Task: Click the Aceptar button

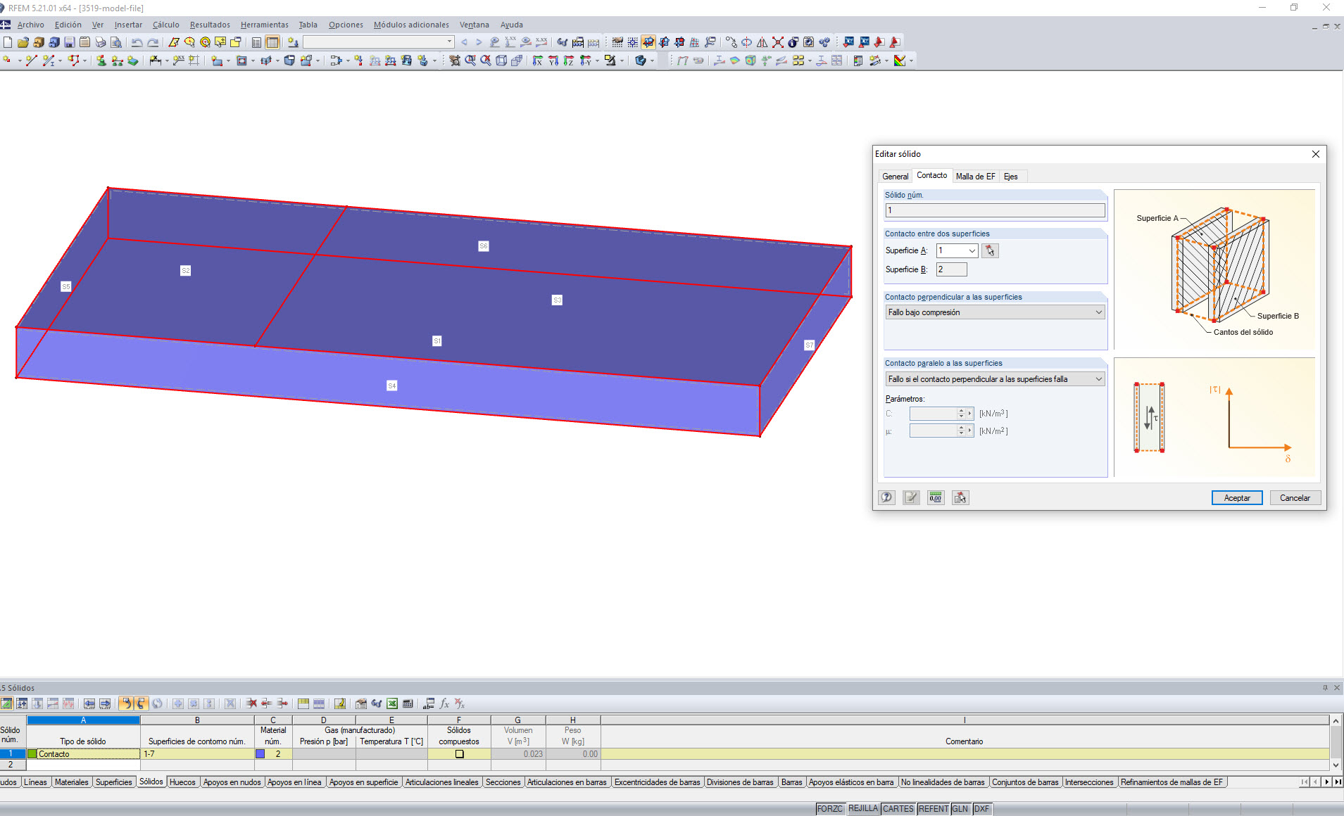Action: pos(1237,498)
